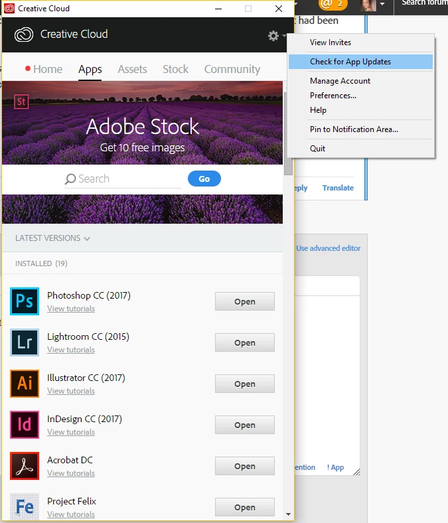Switch to the Community tab
Viewport: 448px width, 523px height.
[232, 69]
